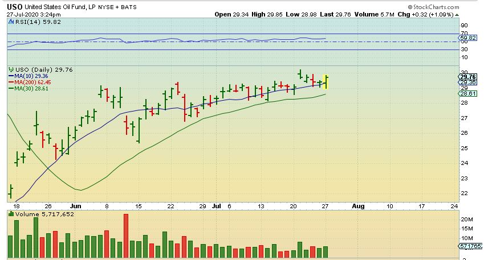Screen dimensions: 484x260
Task: Click the High 29.85 value
Action: pyautogui.click(x=267, y=14)
